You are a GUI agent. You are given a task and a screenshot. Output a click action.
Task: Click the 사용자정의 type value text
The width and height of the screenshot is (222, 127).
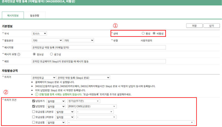coord(146,41)
